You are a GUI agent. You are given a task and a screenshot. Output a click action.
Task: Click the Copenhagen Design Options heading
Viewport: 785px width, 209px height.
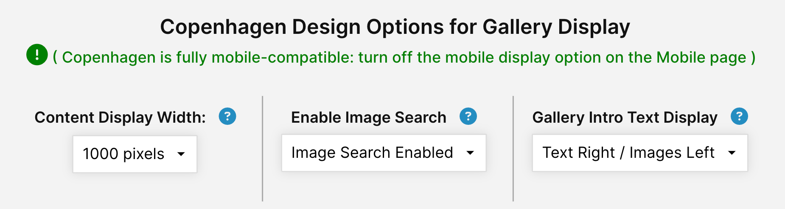(395, 27)
